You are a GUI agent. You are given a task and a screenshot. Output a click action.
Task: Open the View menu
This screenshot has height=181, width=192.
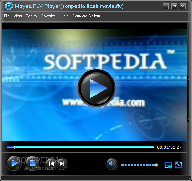18,16
